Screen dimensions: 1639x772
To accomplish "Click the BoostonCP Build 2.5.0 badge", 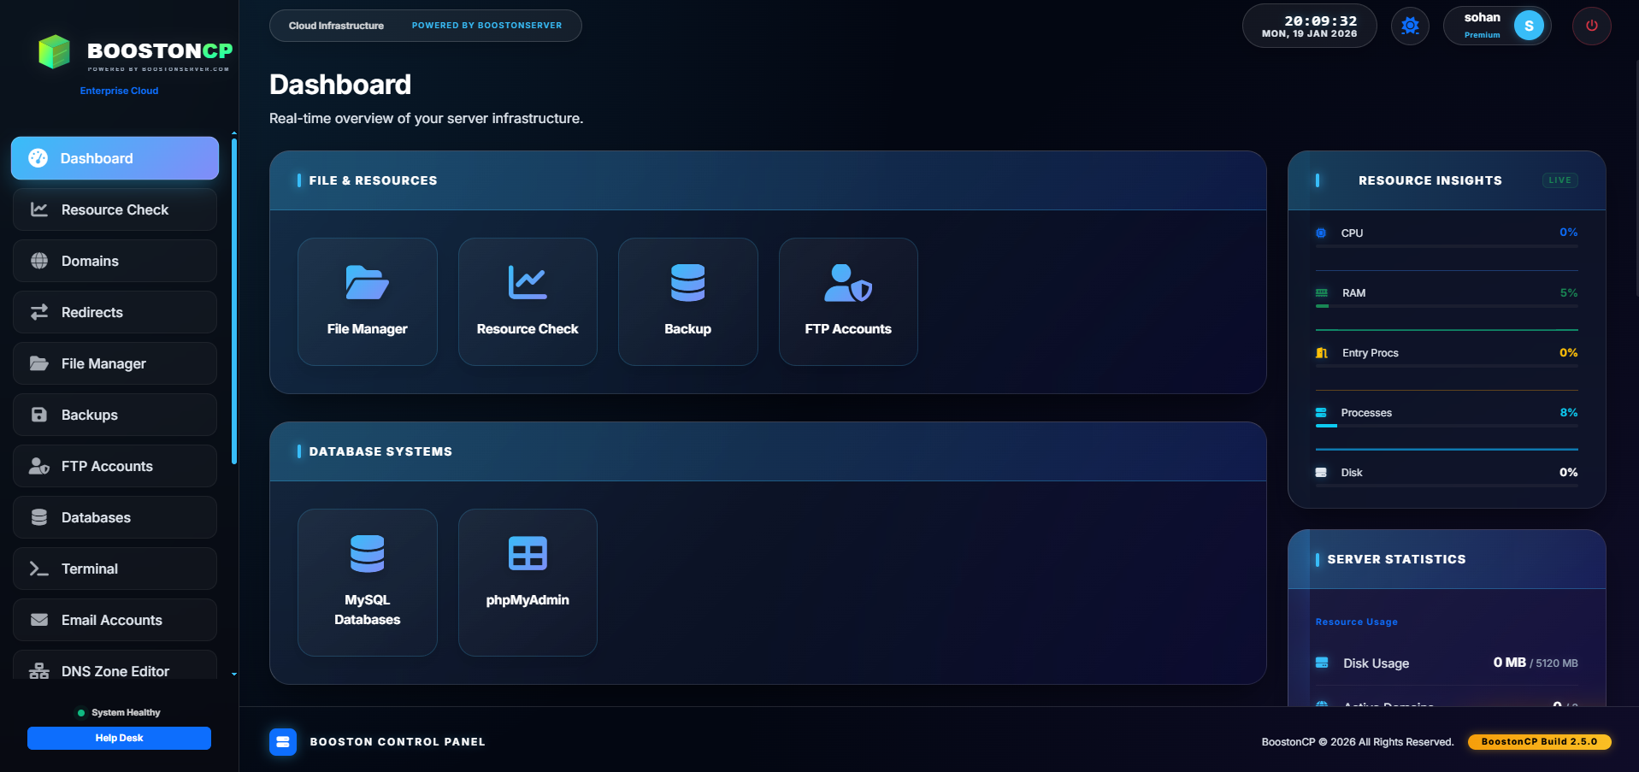I will click(x=1539, y=741).
